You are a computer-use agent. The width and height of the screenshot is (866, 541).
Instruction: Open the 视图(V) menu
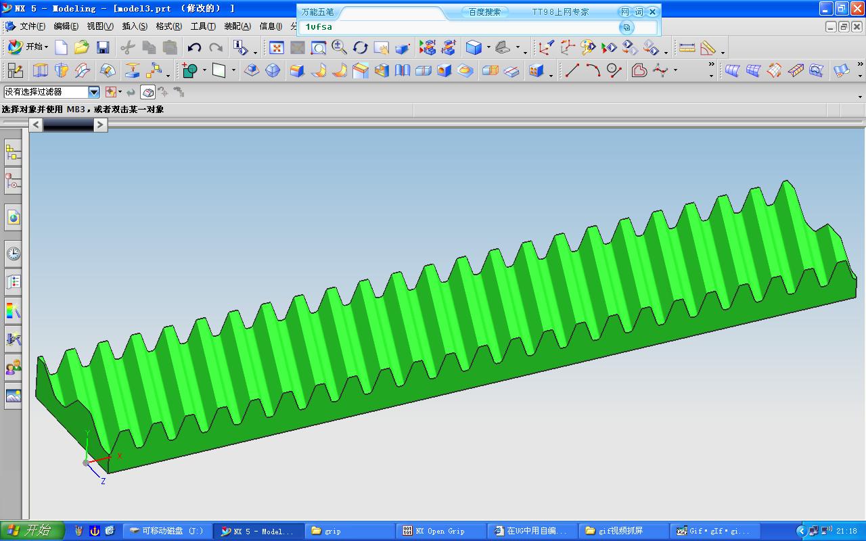pyautogui.click(x=100, y=26)
